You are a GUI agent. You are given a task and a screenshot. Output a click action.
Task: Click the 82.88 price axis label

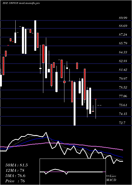123,61
